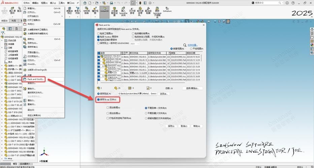
Task: Click the home icon in top toolbar
Action: 85,3
